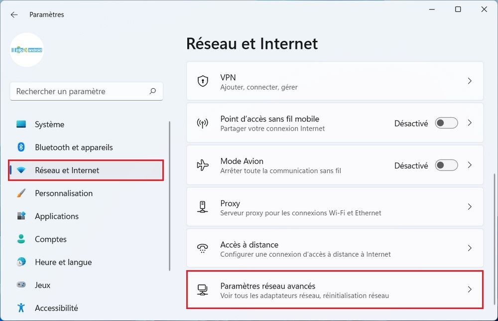Enable the Mode Avion switch
Image resolution: width=498 pixels, height=321 pixels.
pyautogui.click(x=446, y=165)
